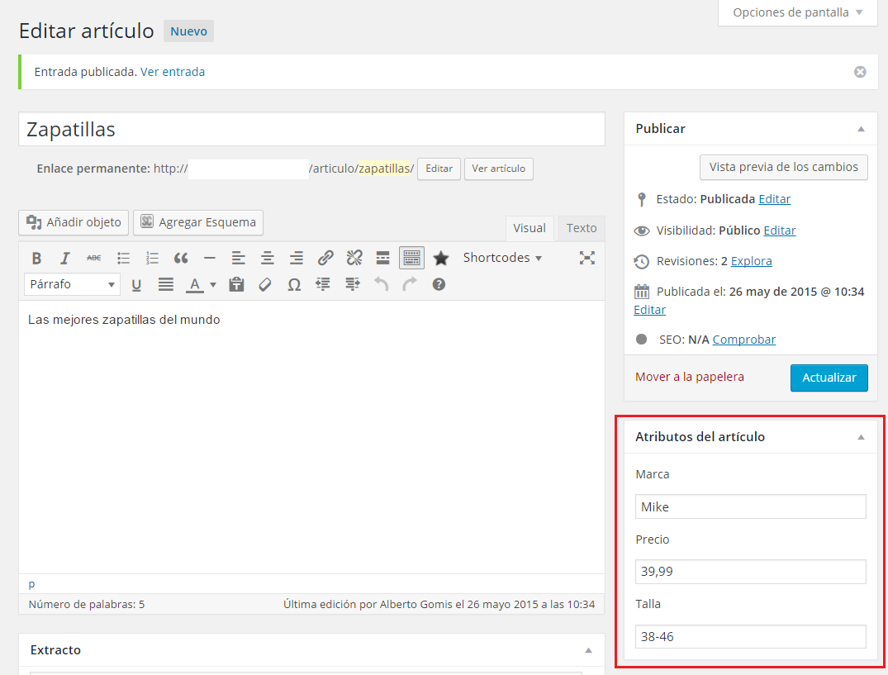This screenshot has width=888, height=675.
Task: Insert a special character (omega)
Action: click(294, 284)
